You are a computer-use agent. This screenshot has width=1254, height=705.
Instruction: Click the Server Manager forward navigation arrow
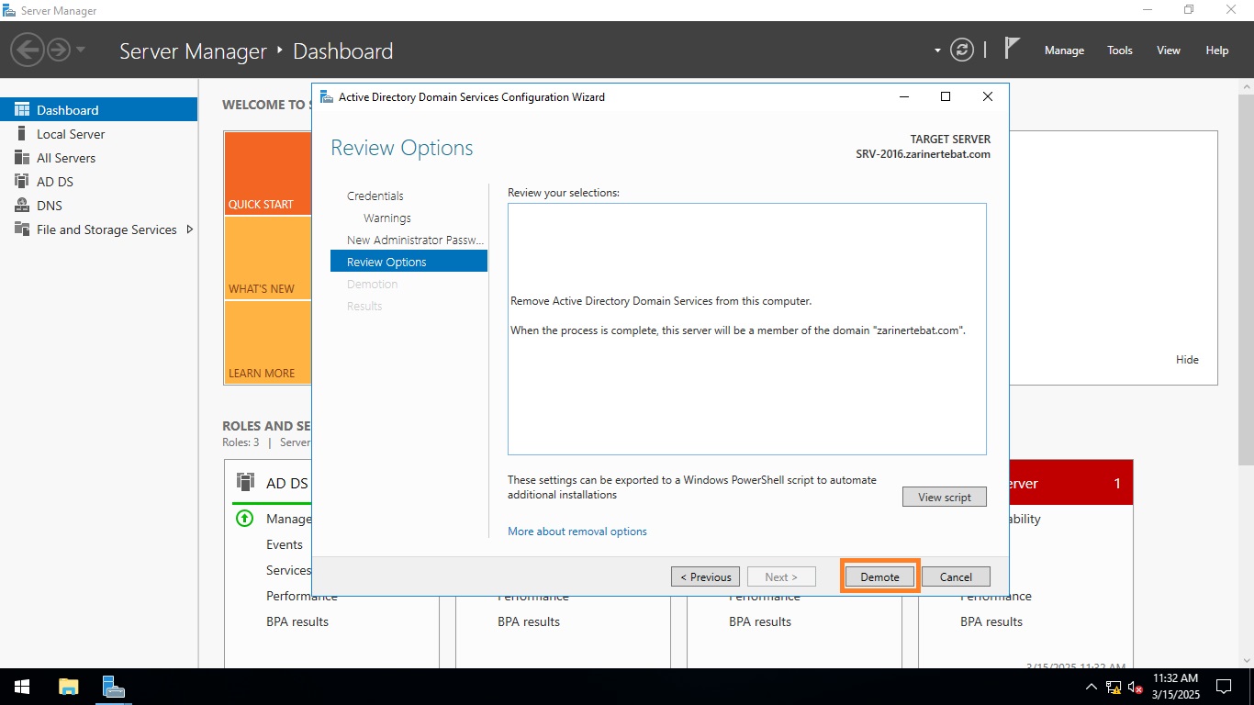pyautogui.click(x=59, y=50)
